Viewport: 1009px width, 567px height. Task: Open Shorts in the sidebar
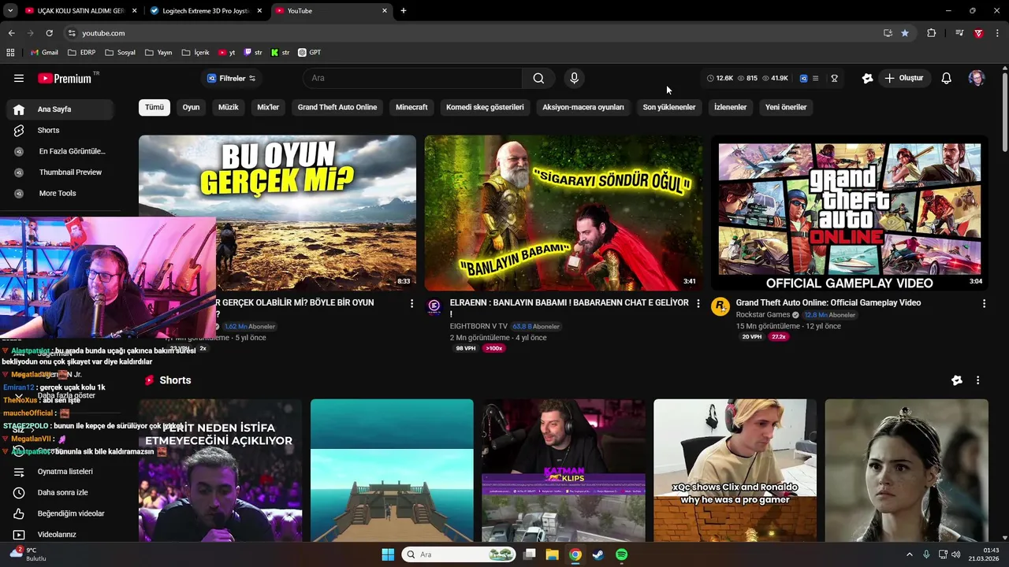coord(60,130)
